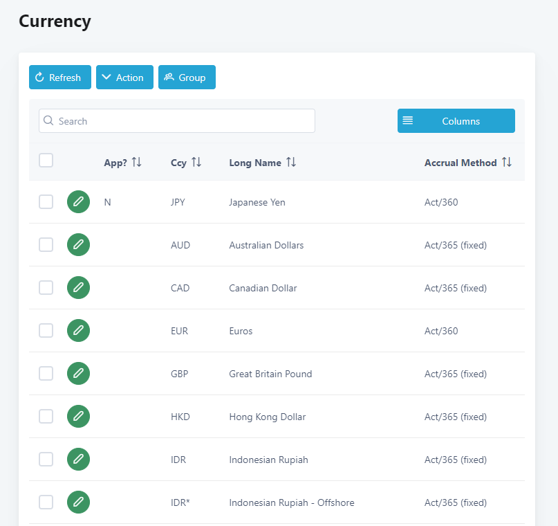Edit the Australian Dollars row
558x526 pixels.
78,245
